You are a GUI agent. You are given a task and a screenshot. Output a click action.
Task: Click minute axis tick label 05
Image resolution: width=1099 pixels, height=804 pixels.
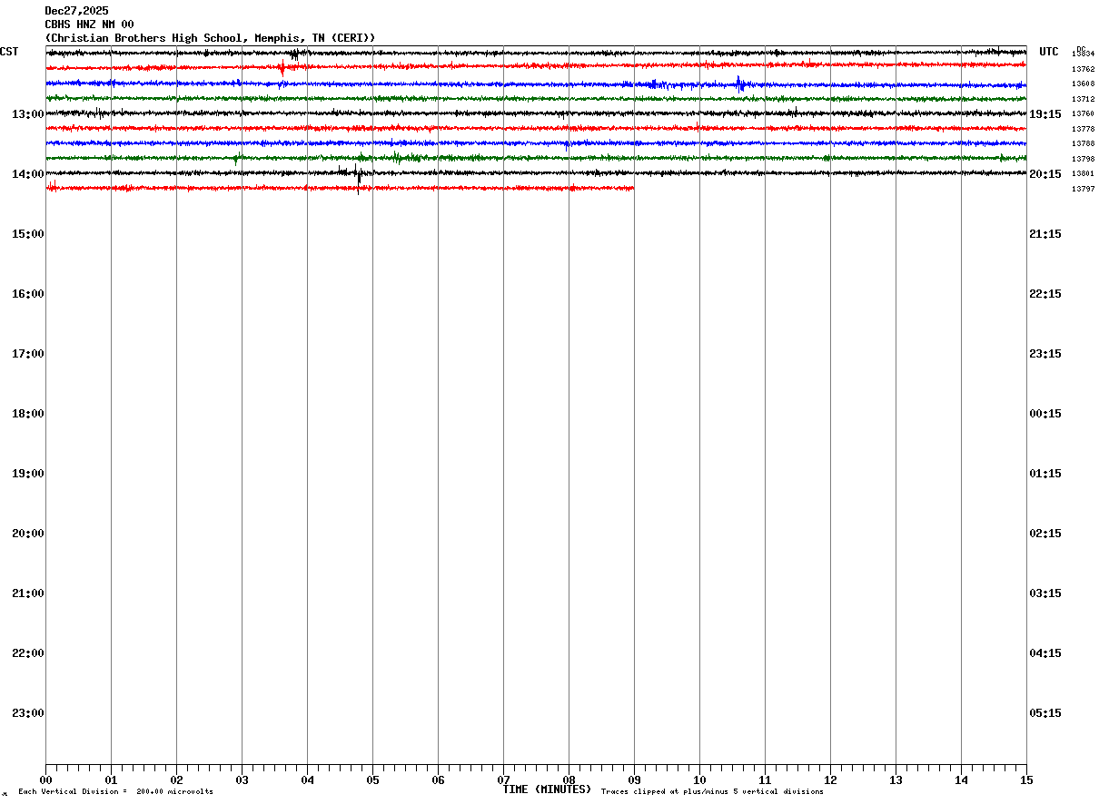[372, 779]
